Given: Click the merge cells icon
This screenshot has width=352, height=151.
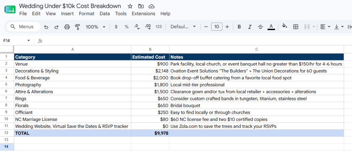Looking at the screenshot, I should click(x=307, y=27).
